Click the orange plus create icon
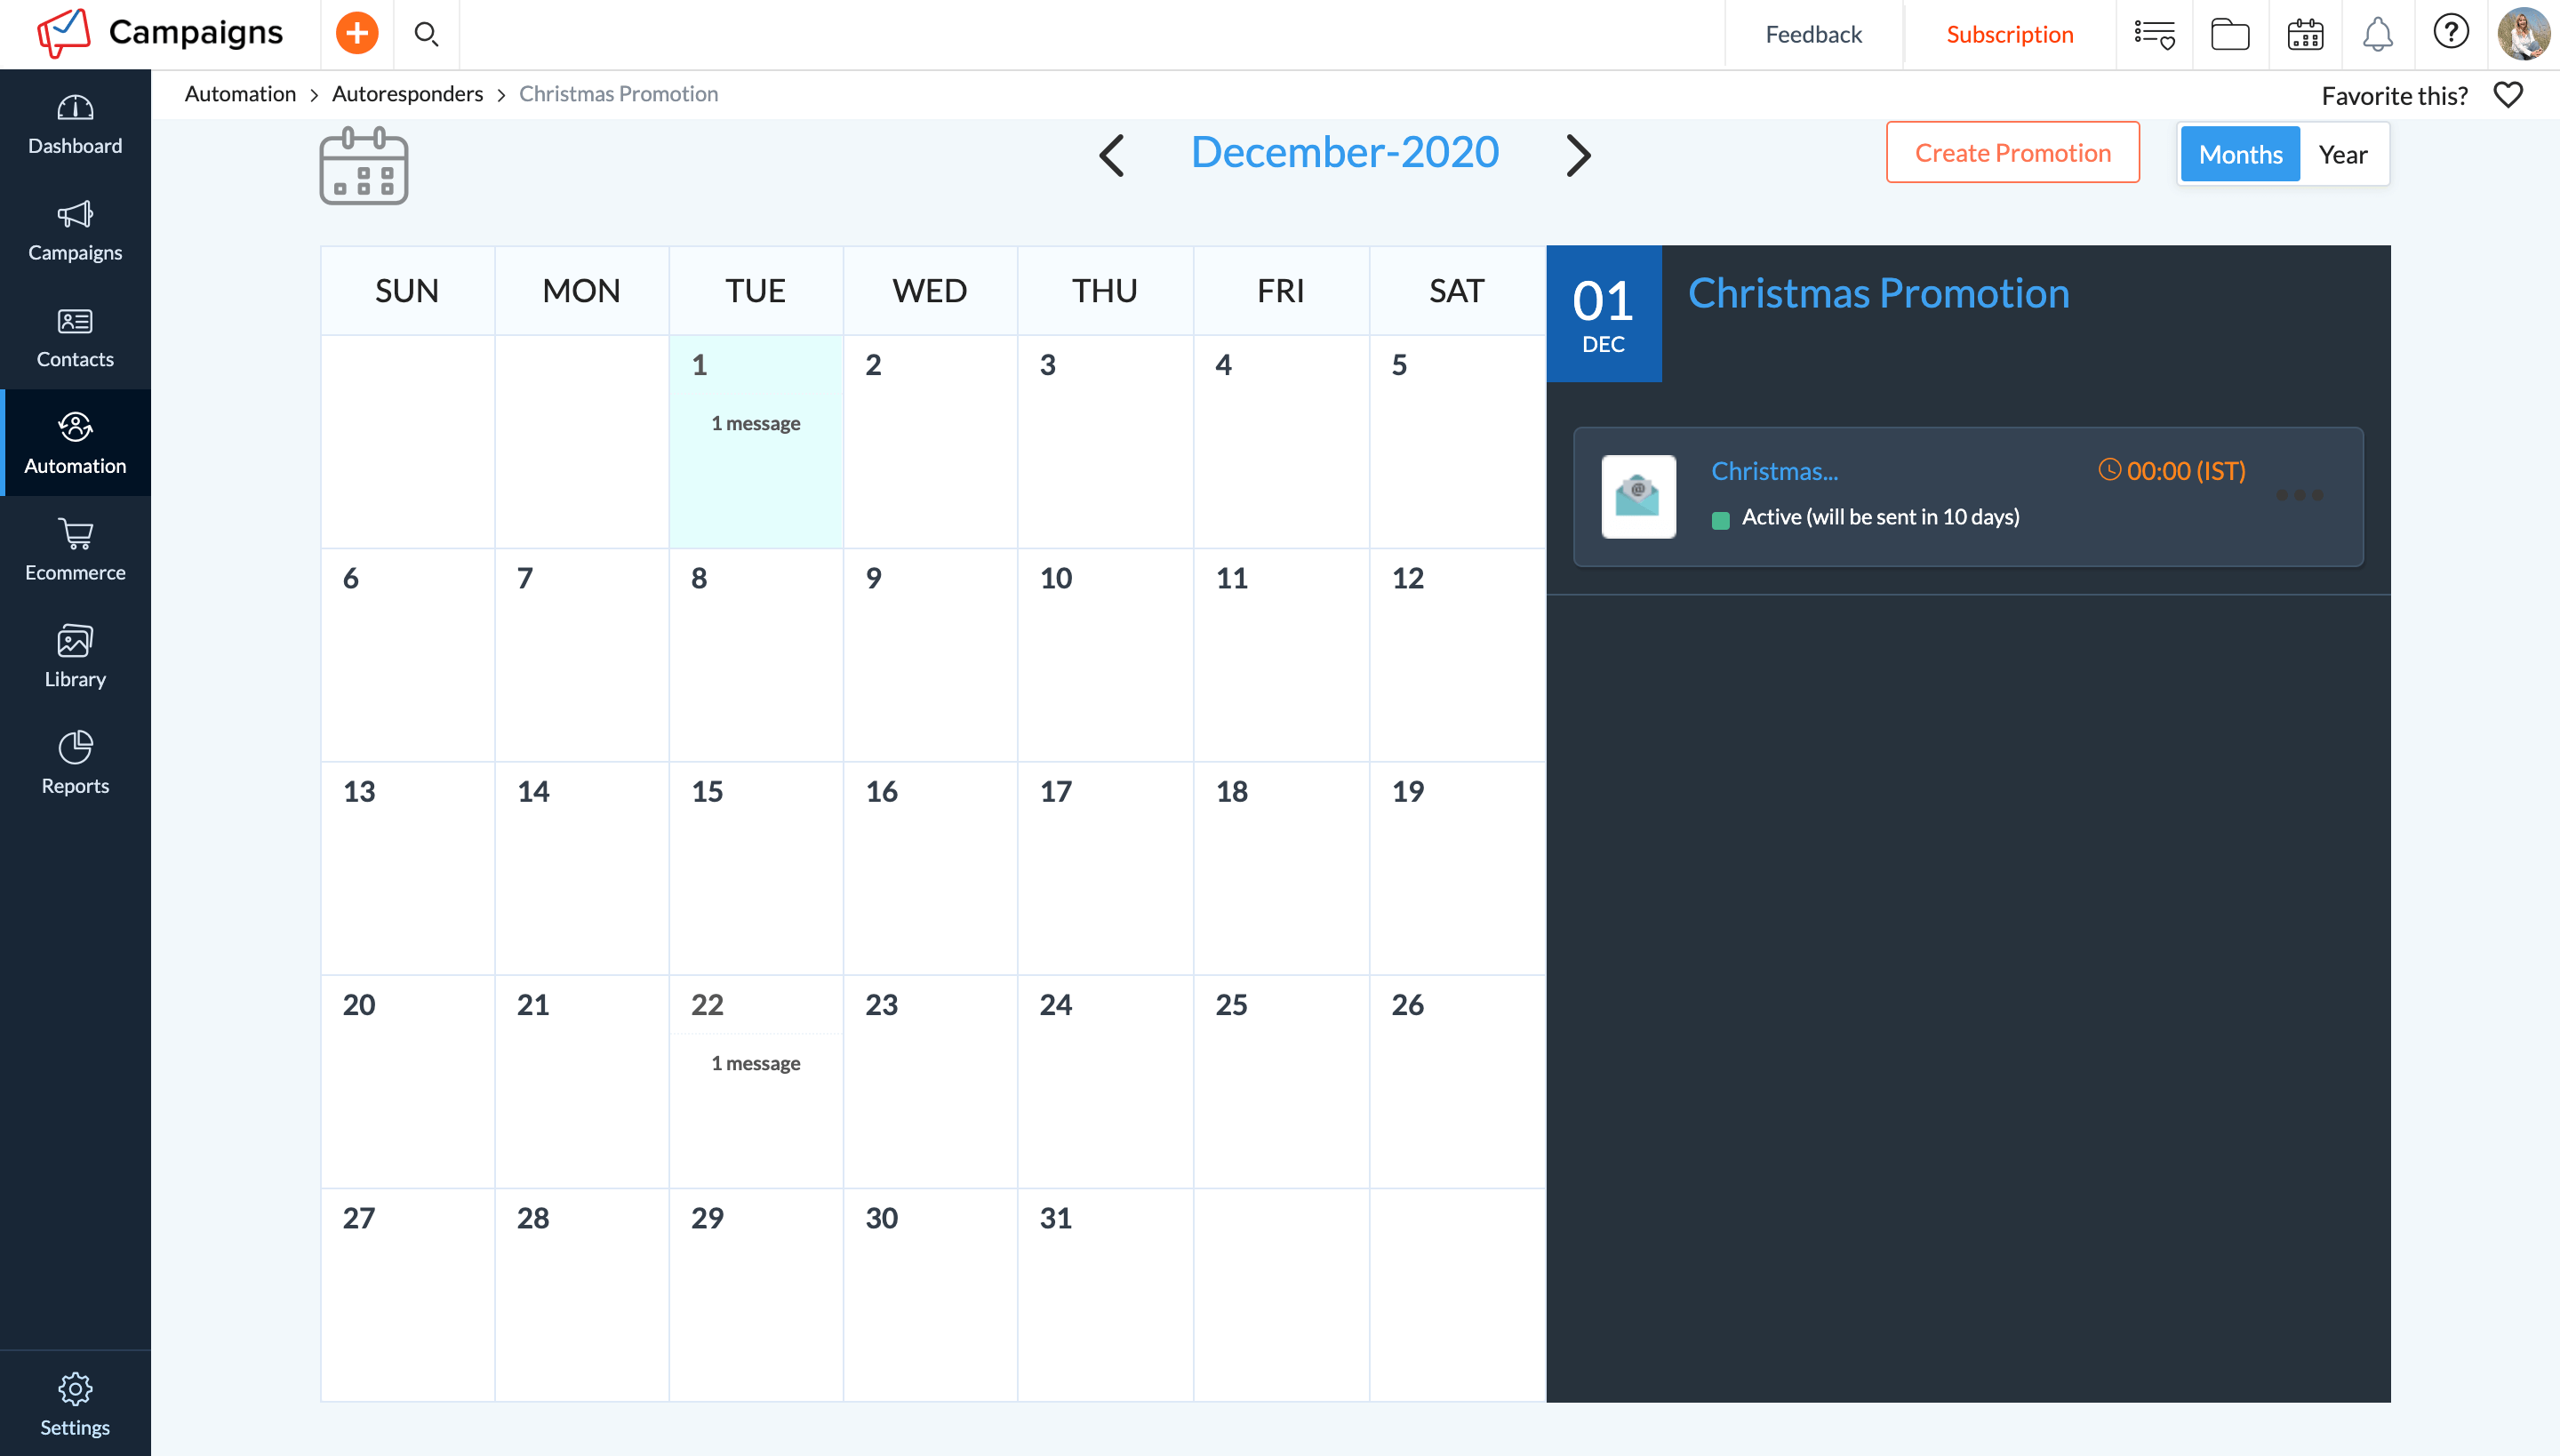This screenshot has width=2560, height=1456. click(x=356, y=34)
